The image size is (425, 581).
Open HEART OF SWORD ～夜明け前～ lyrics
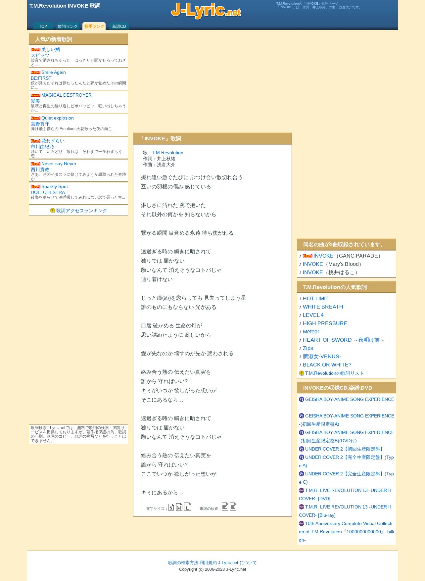click(344, 340)
